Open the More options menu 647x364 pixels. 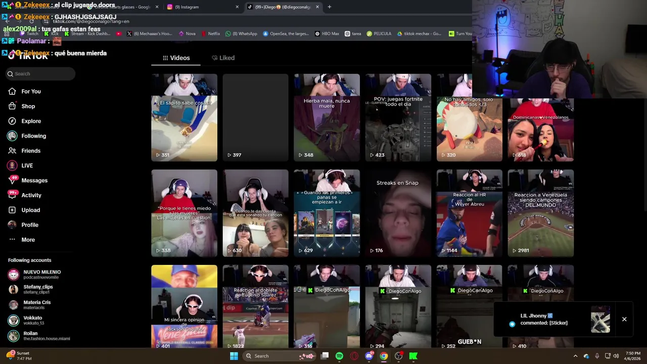[x=21, y=240]
